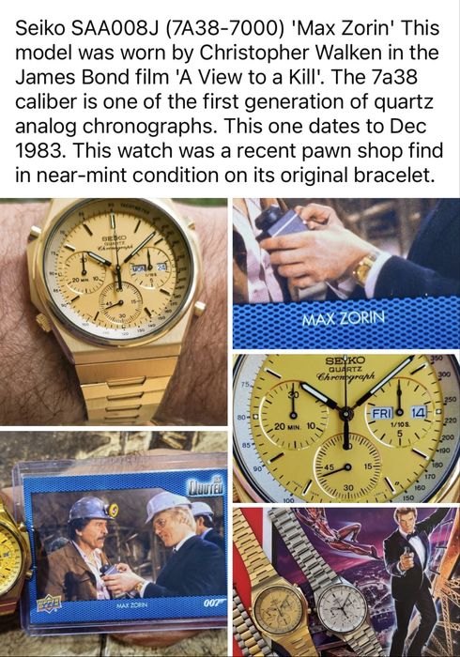Click the date 14 window on dial close-up

pyautogui.click(x=419, y=412)
